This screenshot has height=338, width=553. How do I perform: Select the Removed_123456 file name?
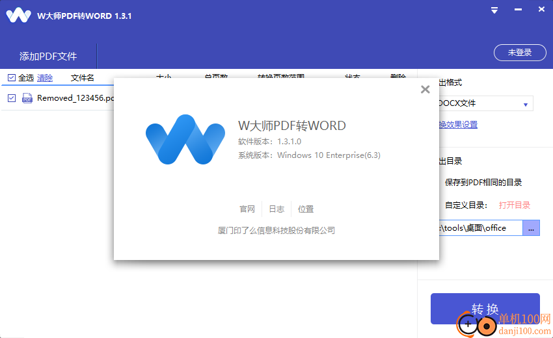pyautogui.click(x=75, y=98)
